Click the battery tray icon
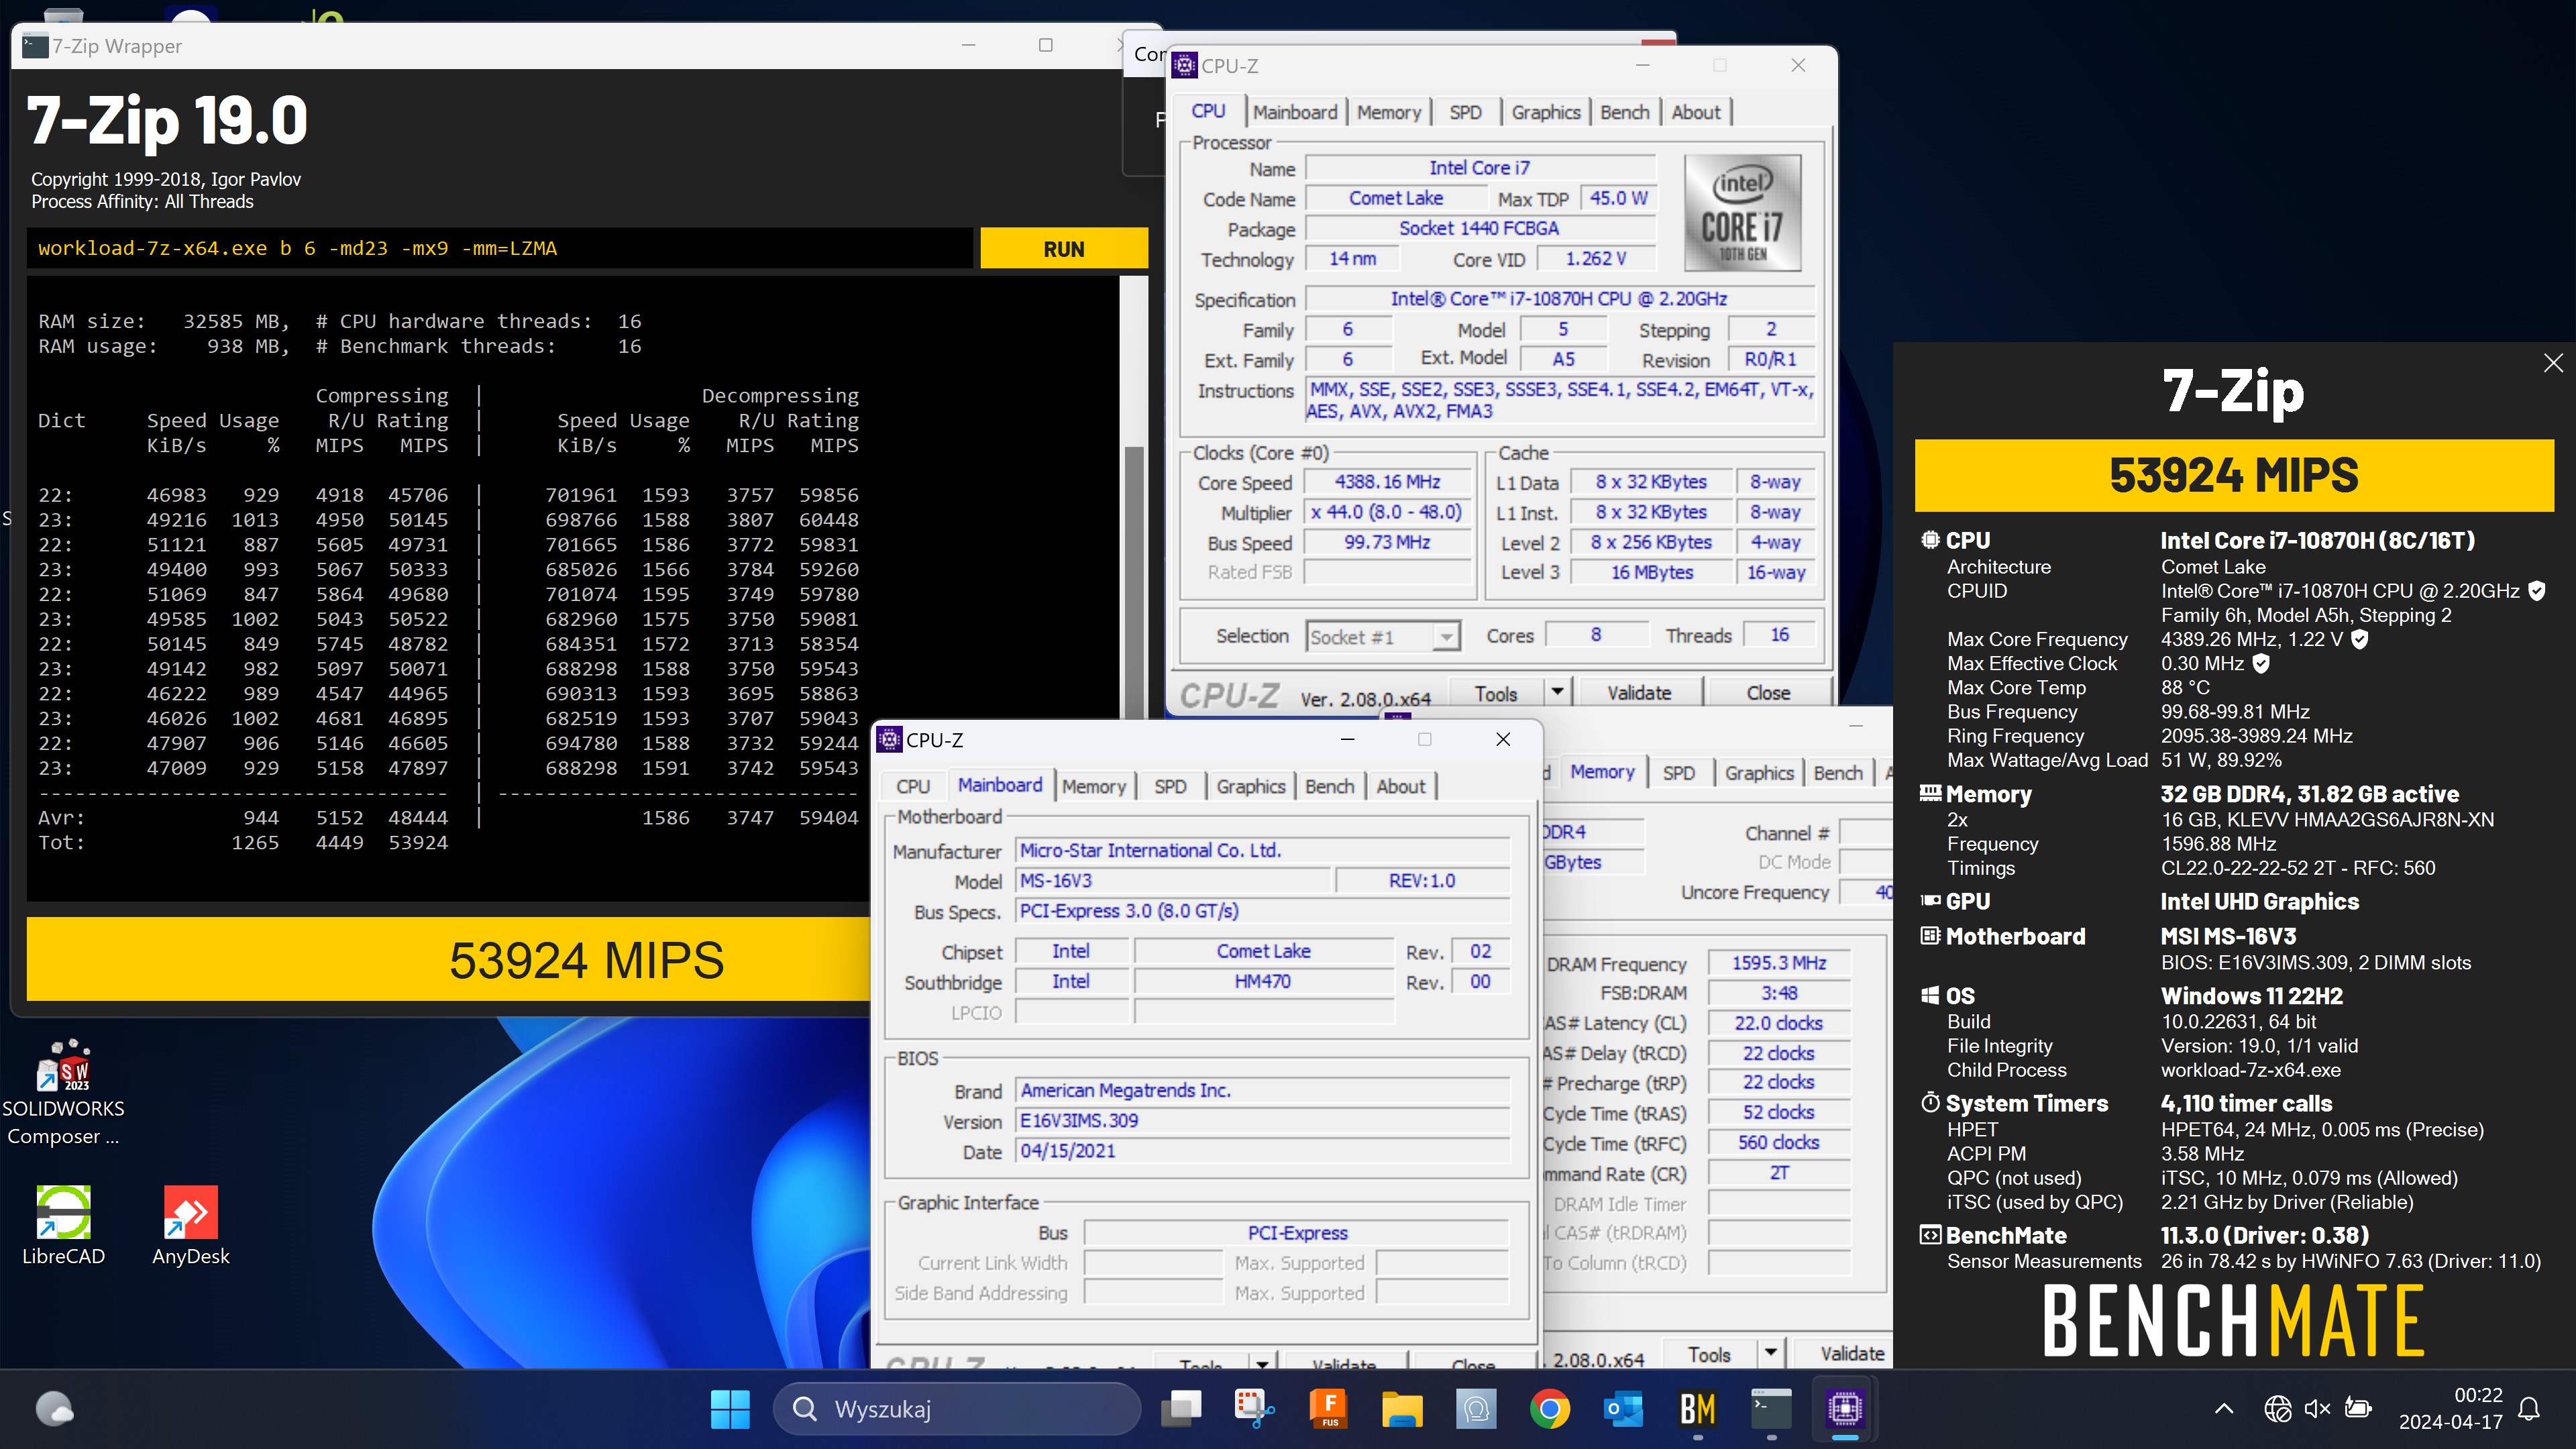This screenshot has width=2576, height=1449. tap(2358, 1409)
